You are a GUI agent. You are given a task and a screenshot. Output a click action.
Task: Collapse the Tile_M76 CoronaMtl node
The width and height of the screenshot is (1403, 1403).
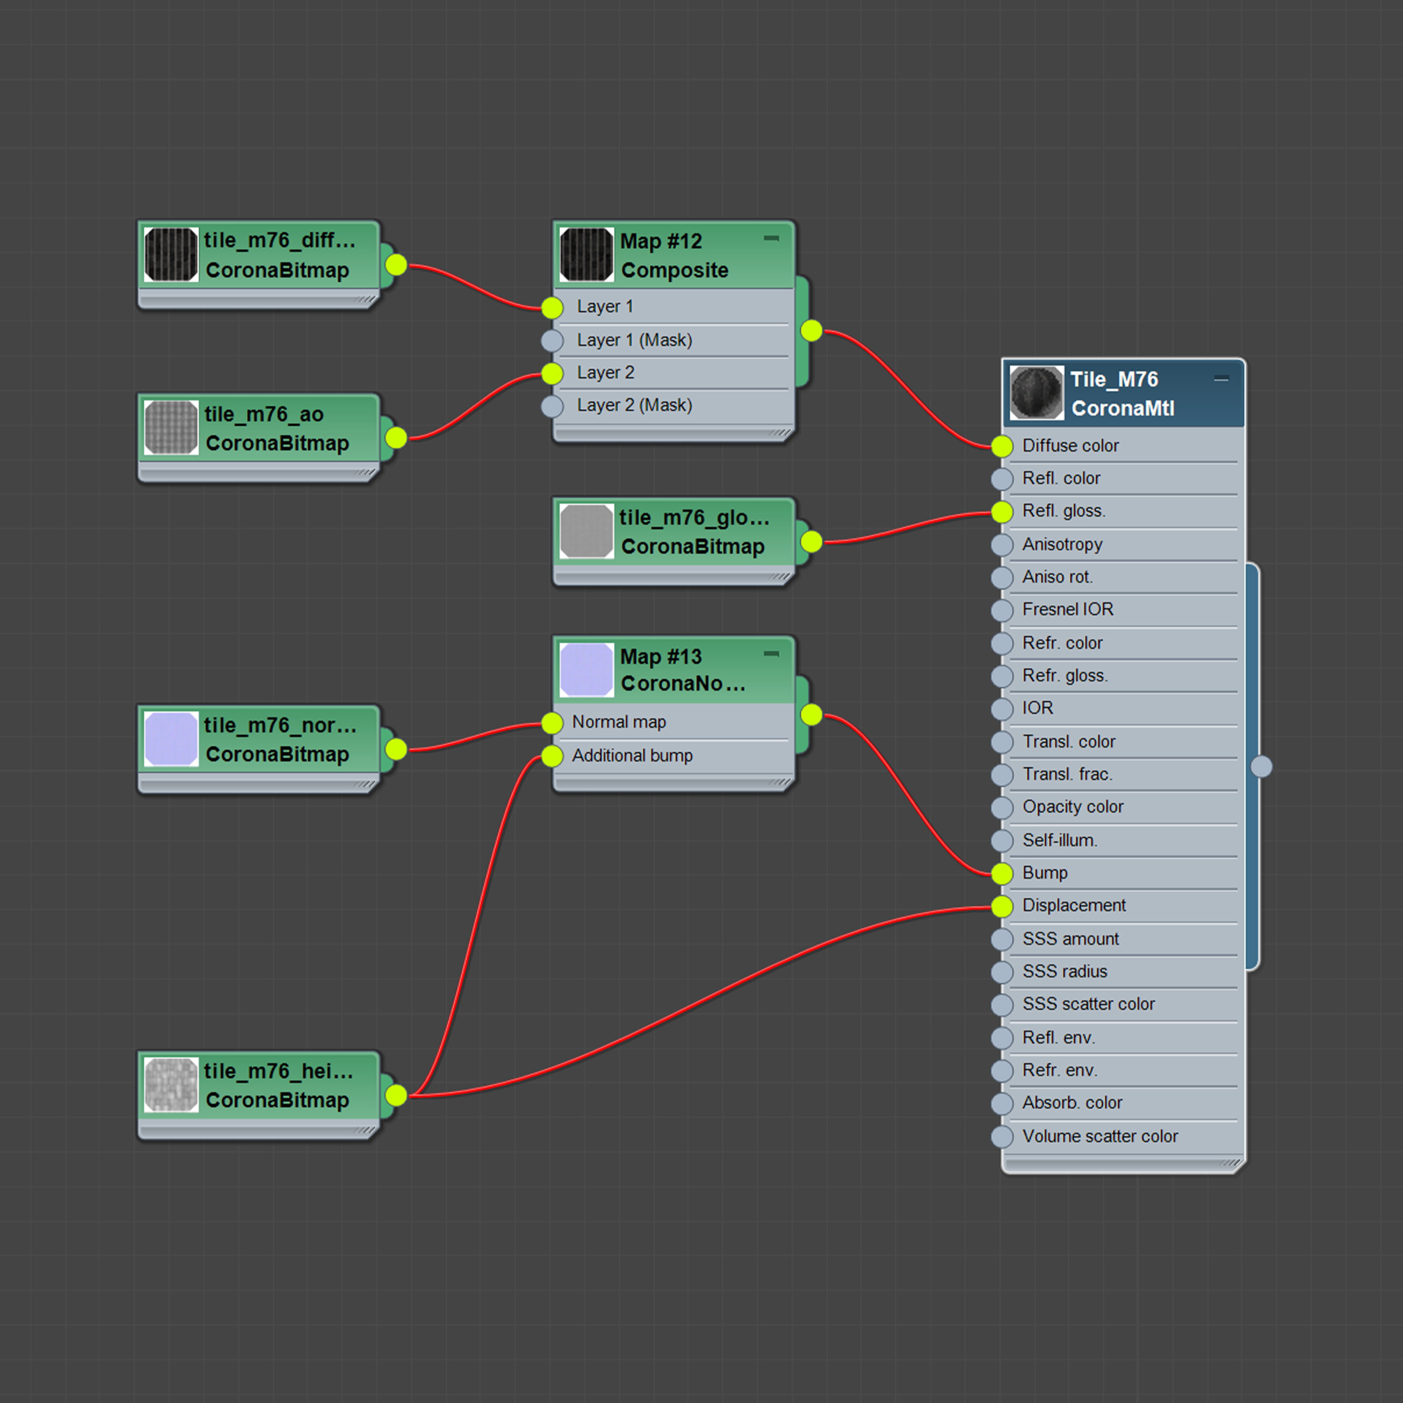pos(1221,379)
